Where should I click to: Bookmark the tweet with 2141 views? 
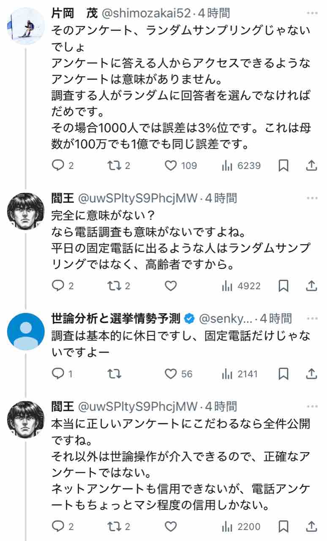tap(283, 374)
